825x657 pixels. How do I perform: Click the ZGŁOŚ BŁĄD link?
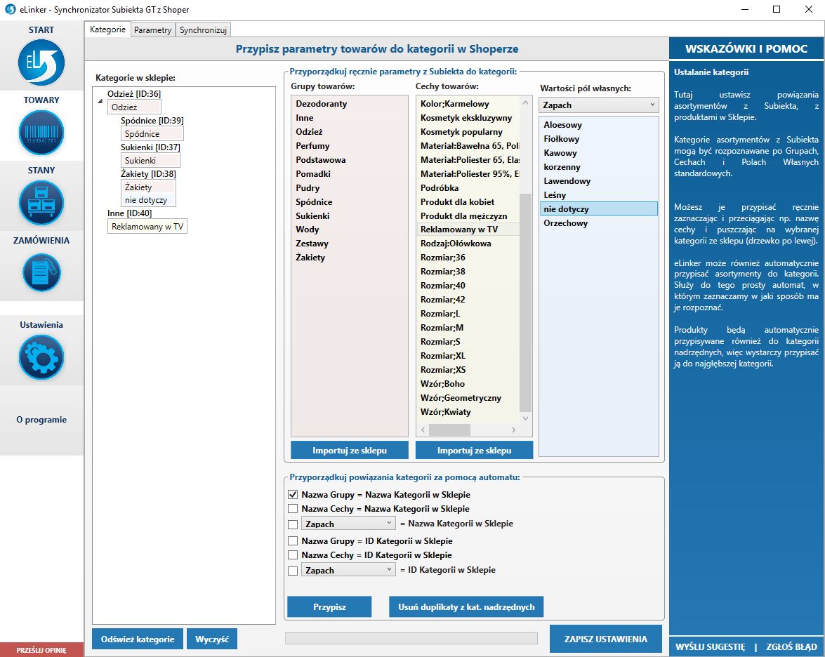coord(791,647)
